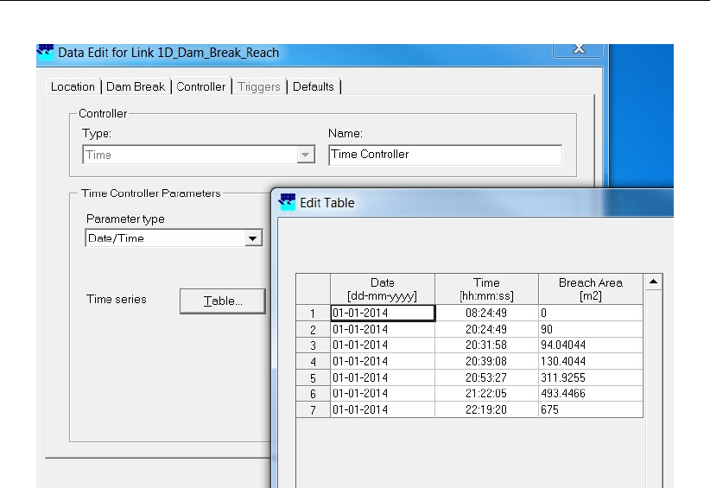Click the Data Edit window title icon
This screenshot has height=488, width=710.
pos(45,52)
